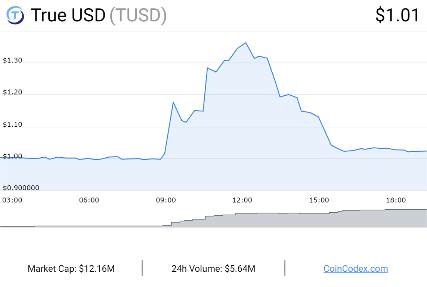427x287 pixels.
Task: Click the 03:00 time axis label
Action: click(x=12, y=200)
